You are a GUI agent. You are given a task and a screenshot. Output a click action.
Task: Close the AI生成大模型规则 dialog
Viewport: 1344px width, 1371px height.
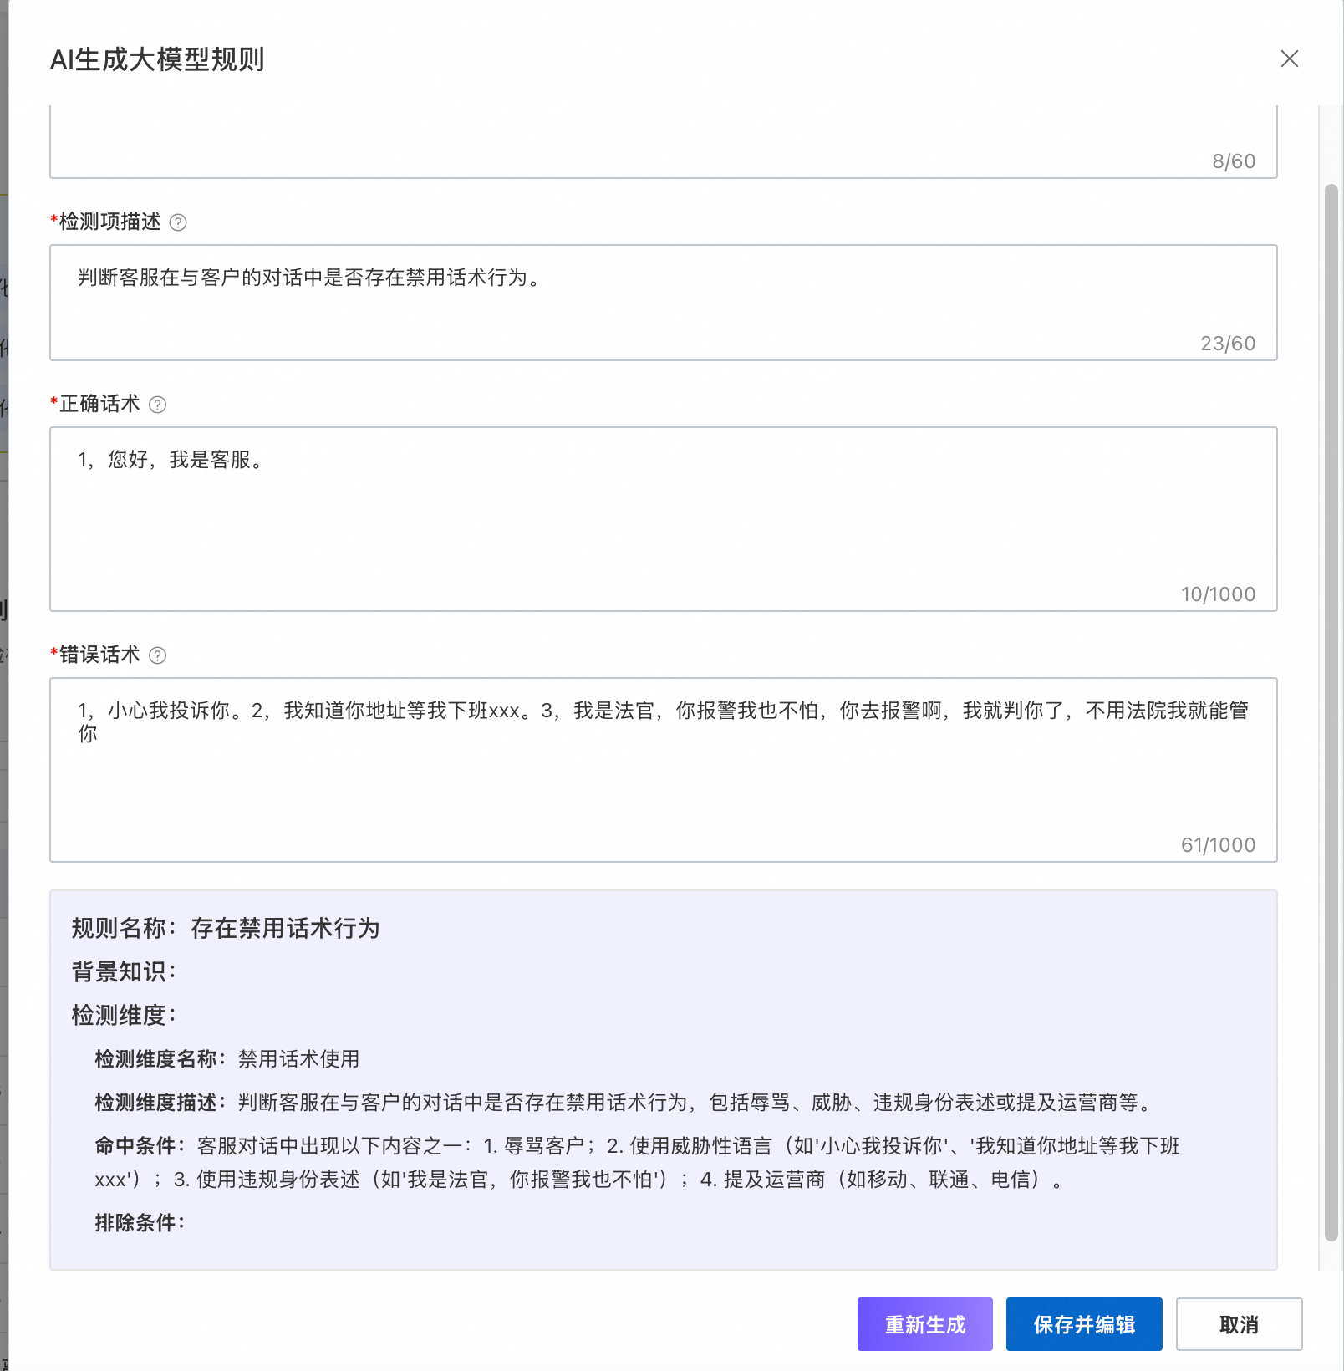pyautogui.click(x=1289, y=59)
